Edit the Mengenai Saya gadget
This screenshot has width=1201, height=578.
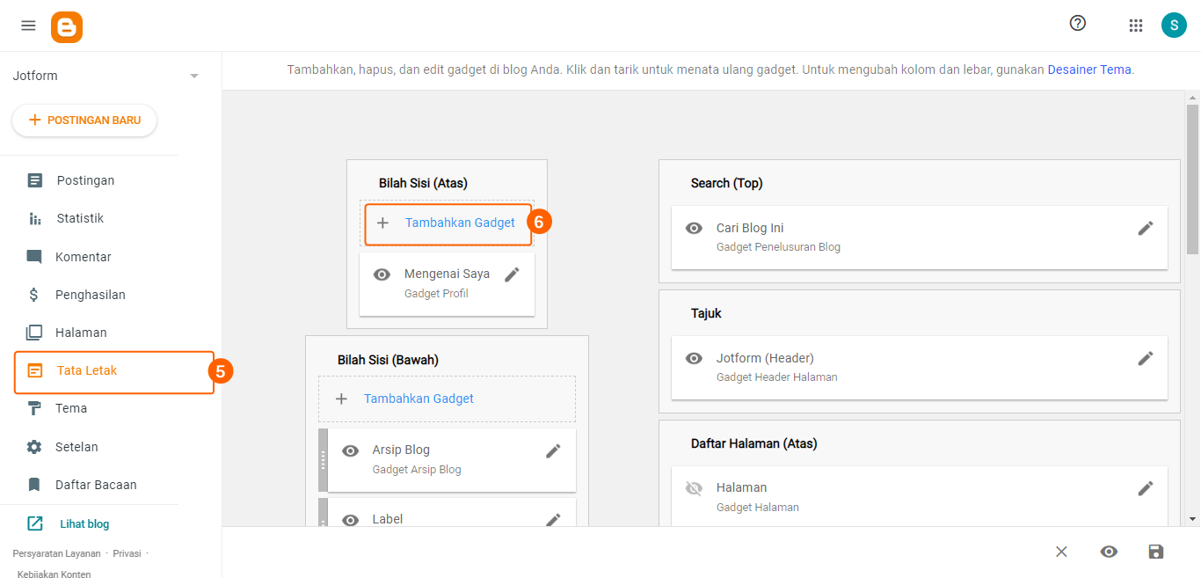pyautogui.click(x=512, y=274)
